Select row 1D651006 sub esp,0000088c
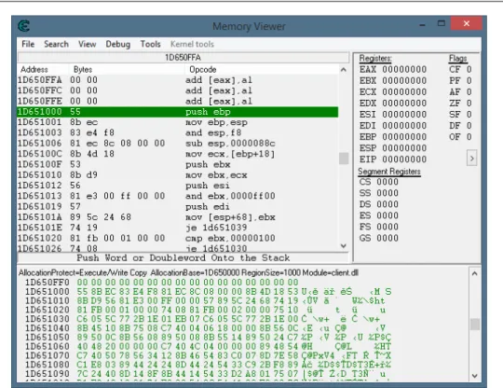 (x=178, y=144)
